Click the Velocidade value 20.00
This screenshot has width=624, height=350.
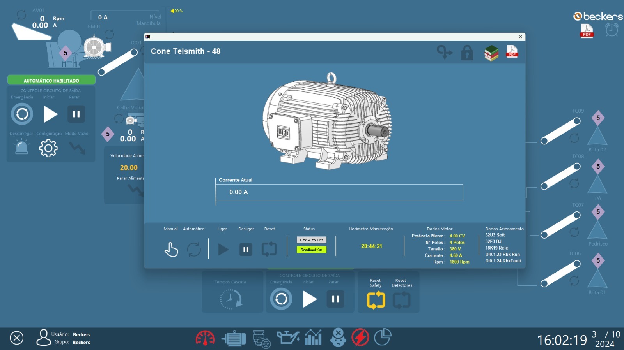tap(129, 168)
